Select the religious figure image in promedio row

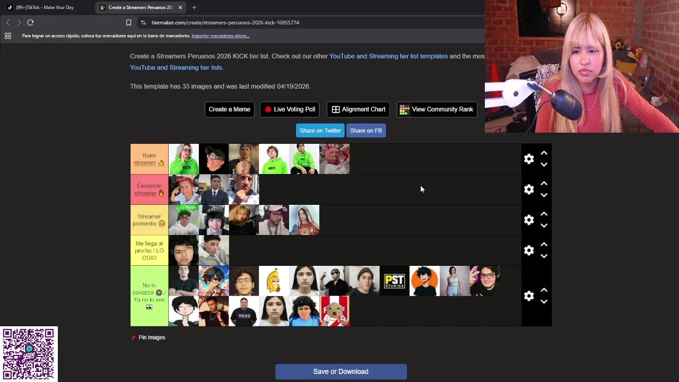pyautogui.click(x=304, y=220)
